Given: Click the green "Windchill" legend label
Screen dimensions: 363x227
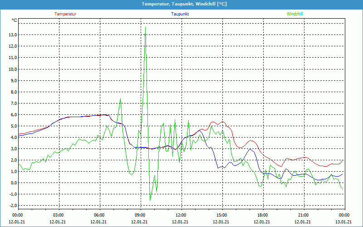Looking at the screenshot, I should tap(295, 14).
